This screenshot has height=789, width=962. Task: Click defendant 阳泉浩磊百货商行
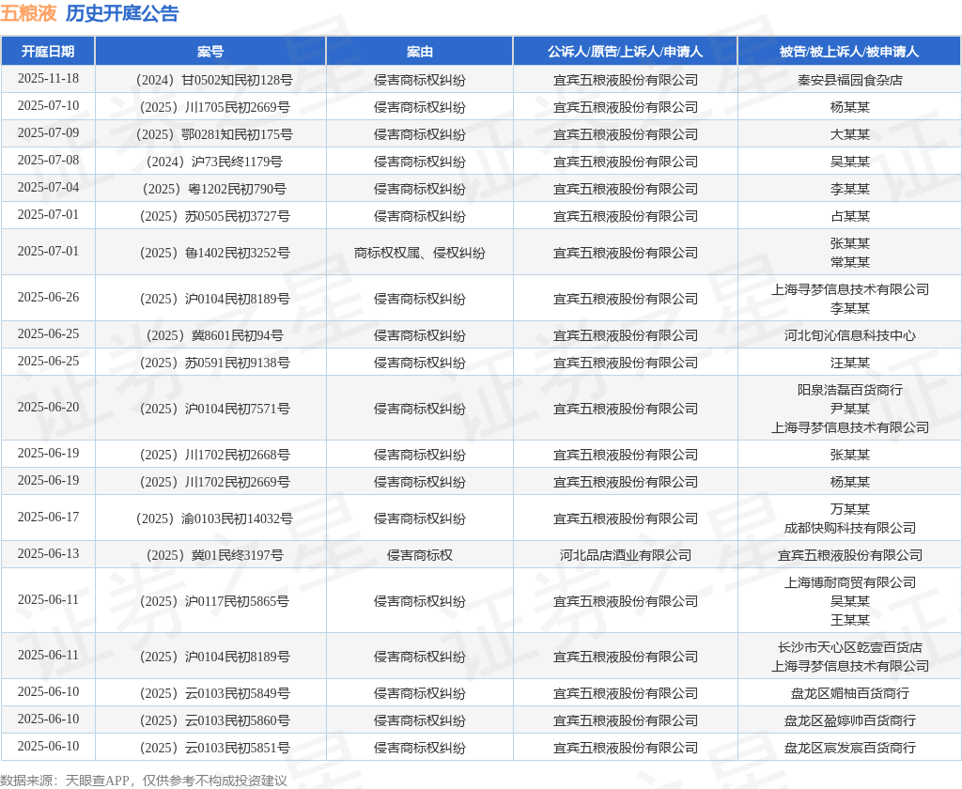tap(849, 390)
